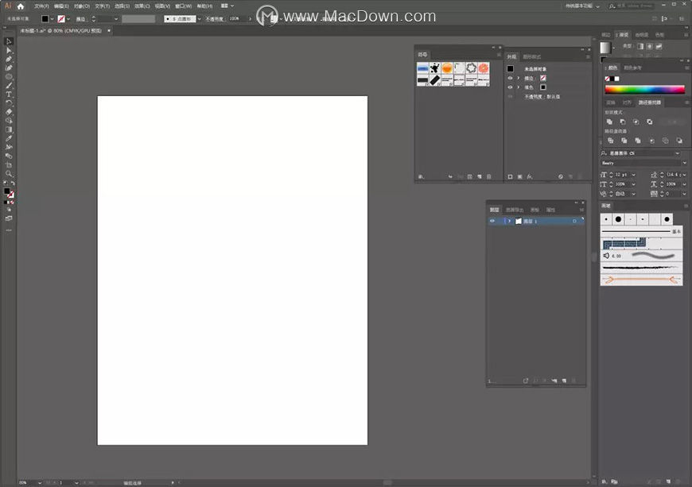Open the 对象(O) menu
The width and height of the screenshot is (692, 487).
(82, 6)
